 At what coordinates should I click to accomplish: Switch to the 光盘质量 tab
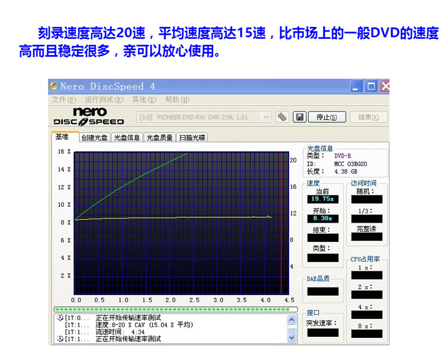pos(159,138)
